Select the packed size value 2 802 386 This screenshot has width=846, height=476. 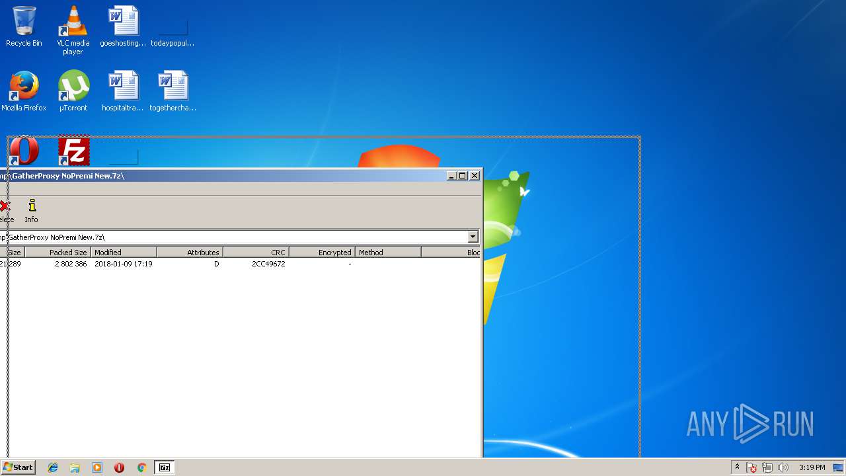[71, 264]
